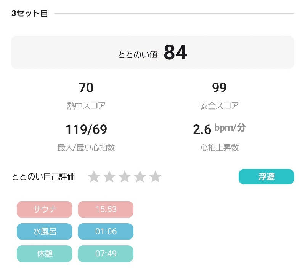Viewport: 305px width, 275px height.
Task: Tap the blue 水風呂 tag
Action: [x=44, y=231]
